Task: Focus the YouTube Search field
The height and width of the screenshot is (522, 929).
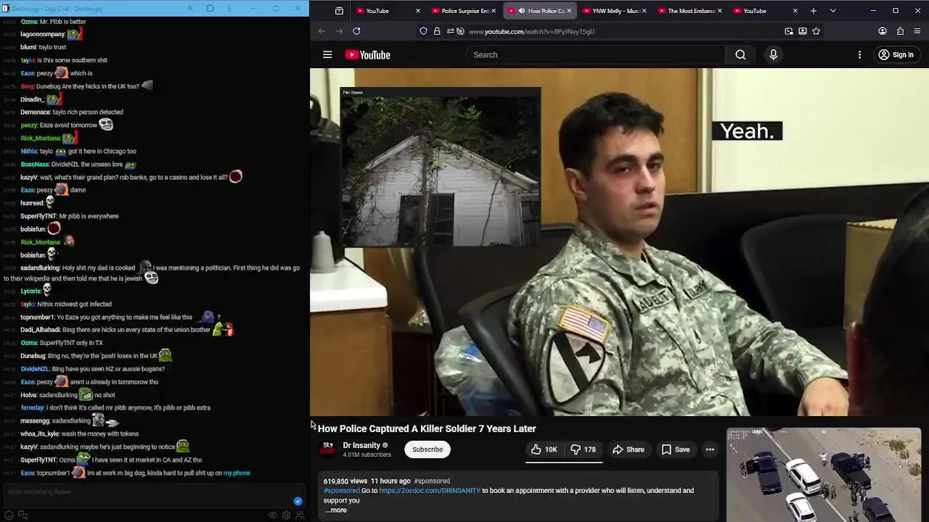Action: pos(595,55)
